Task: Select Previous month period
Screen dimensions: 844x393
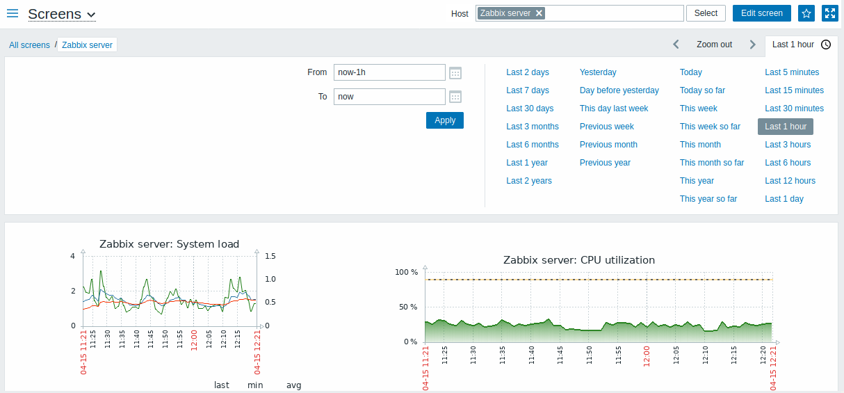Action: [608, 145]
